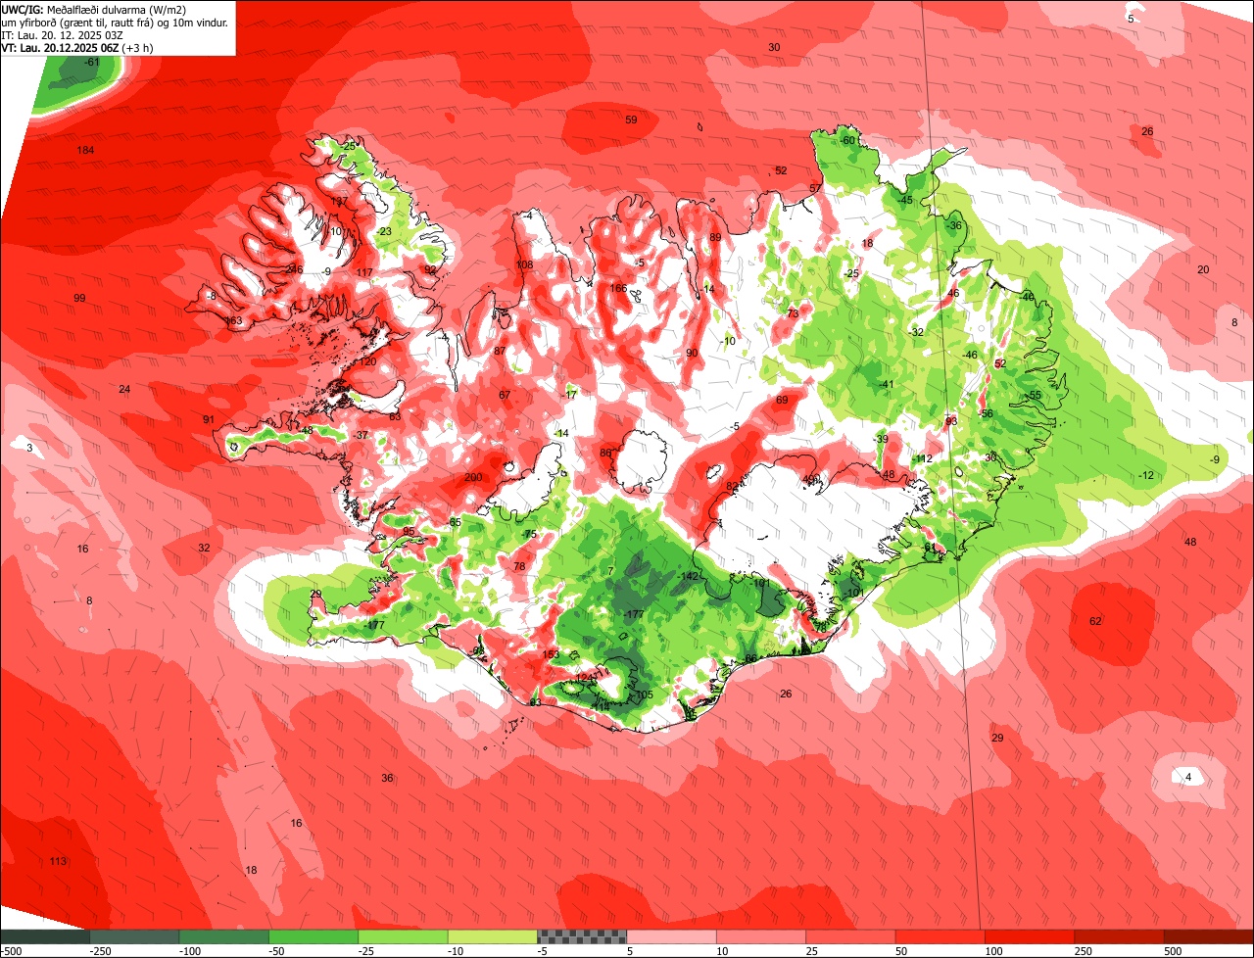Select the darkest red swatch above 500

(x=1209, y=936)
